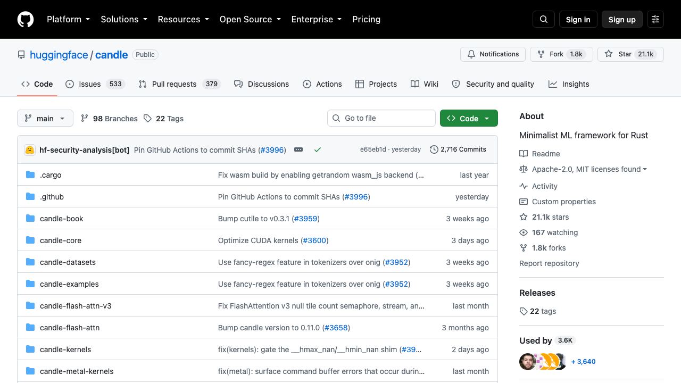Expand the Solutions menu
The width and height of the screenshot is (681, 383).
123,19
